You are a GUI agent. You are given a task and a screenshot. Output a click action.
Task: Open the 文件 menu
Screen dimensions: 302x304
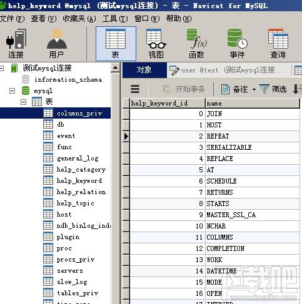point(12,19)
